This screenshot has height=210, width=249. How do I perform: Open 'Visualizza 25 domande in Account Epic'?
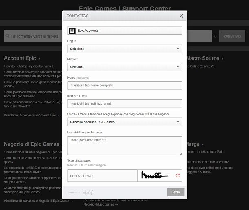coord(31,115)
